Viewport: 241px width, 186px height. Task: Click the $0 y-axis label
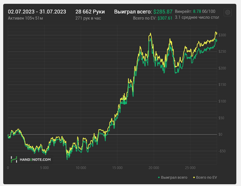(x=220, y=134)
